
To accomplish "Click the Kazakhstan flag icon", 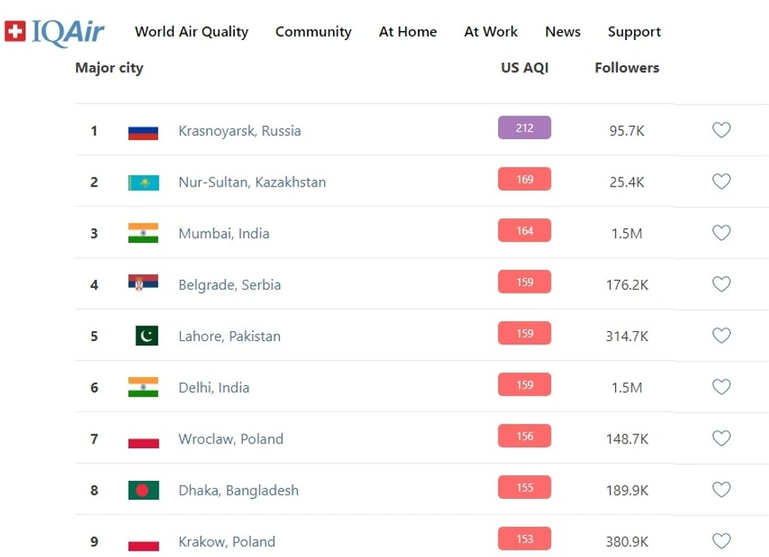I will pos(143,182).
